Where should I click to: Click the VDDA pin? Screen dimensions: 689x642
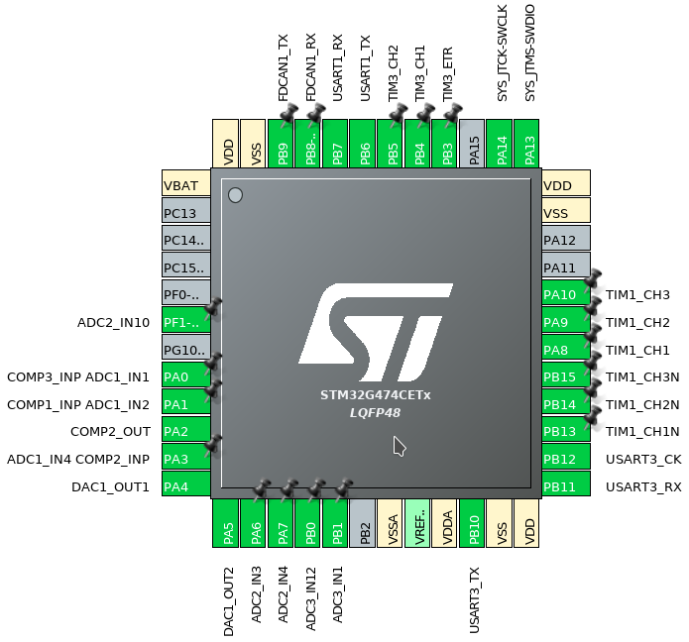click(445, 523)
